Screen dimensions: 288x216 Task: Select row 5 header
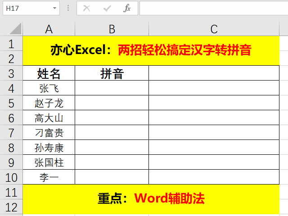click(x=11, y=103)
